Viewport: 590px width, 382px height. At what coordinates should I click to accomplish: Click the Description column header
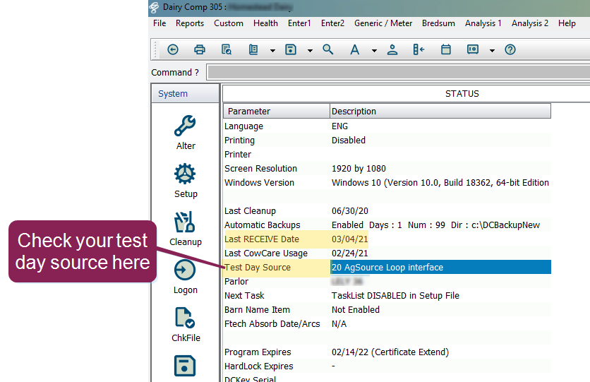click(440, 112)
